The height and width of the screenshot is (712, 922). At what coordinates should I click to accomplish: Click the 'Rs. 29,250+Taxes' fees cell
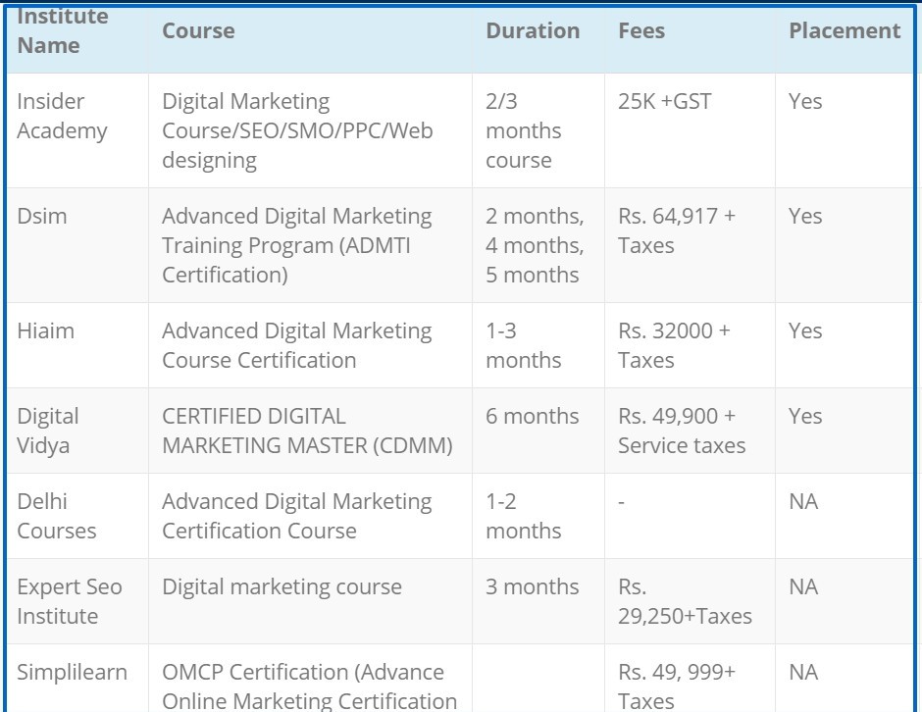[x=690, y=601]
